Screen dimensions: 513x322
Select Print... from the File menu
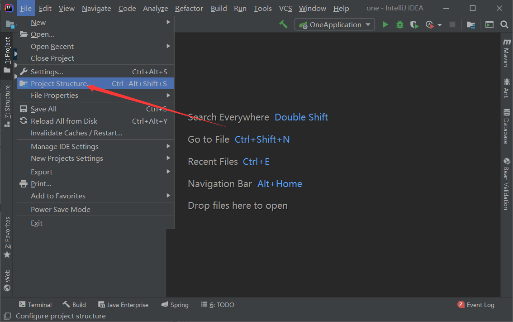click(x=95, y=184)
